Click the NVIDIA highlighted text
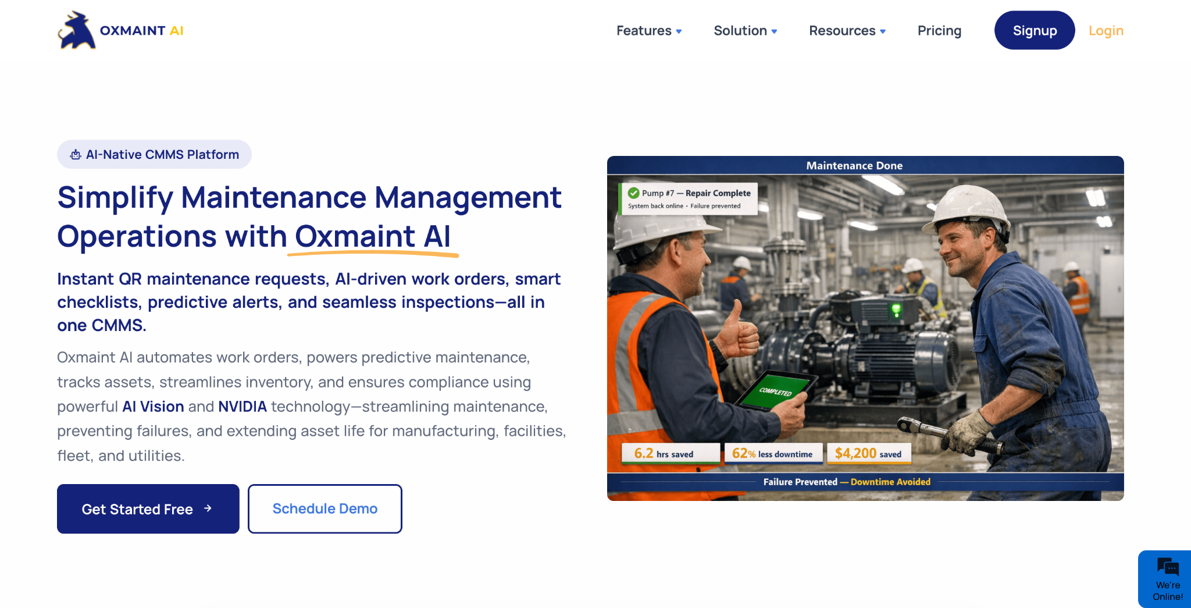 click(243, 407)
